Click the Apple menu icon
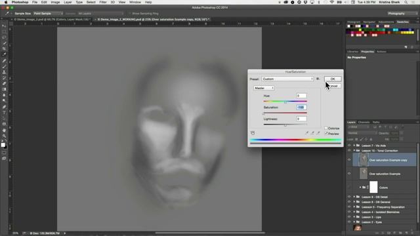Image resolution: width=420 pixels, height=236 pixels. [x=6, y=2]
